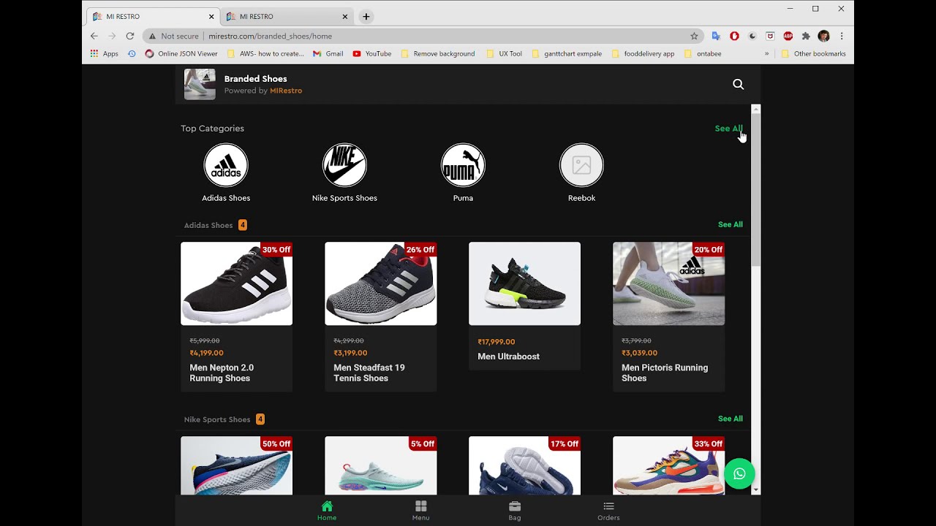Open the Other bookmarks folder
Viewport: 936px width, 526px height.
pos(813,53)
